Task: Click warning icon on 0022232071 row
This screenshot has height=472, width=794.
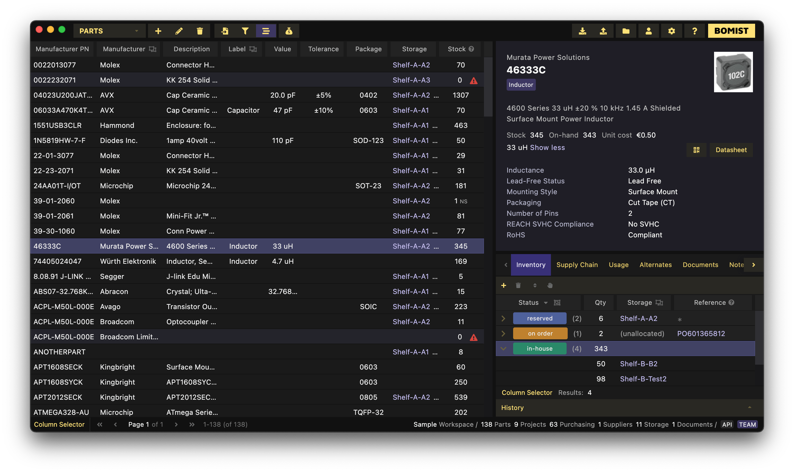Action: (474, 80)
